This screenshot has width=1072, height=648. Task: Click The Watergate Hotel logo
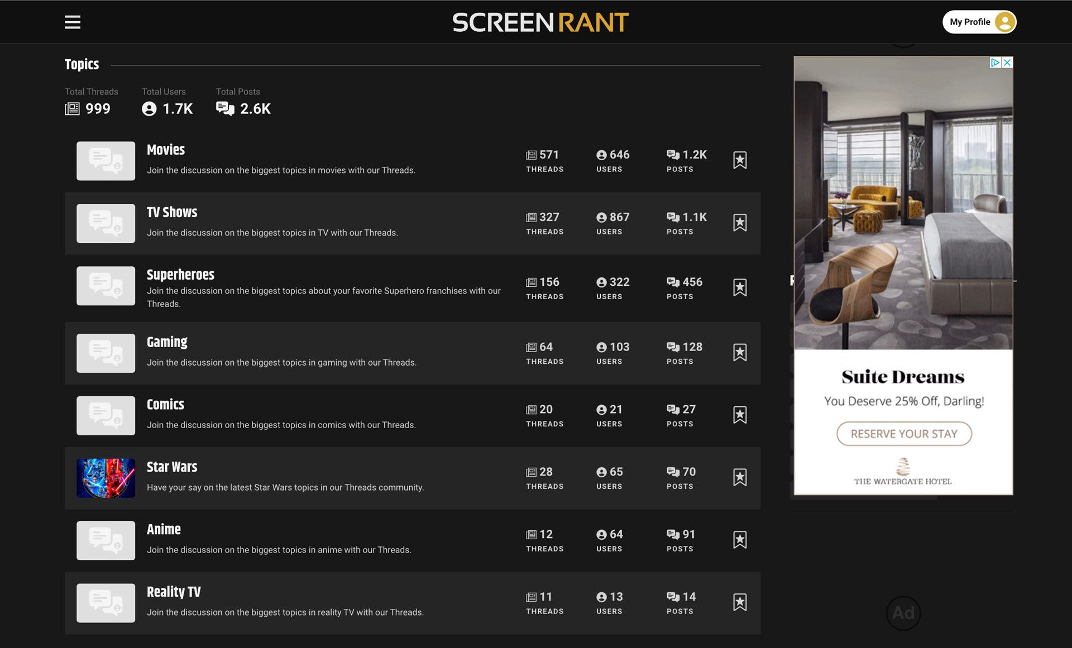903,472
